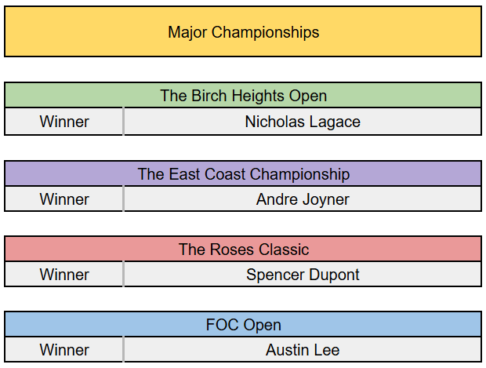Select Winner label under East Coast Championship
The image size is (486, 368).
64,199
